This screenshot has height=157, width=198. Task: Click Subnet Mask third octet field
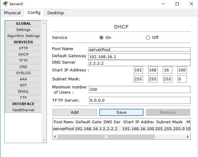[x=168, y=79]
